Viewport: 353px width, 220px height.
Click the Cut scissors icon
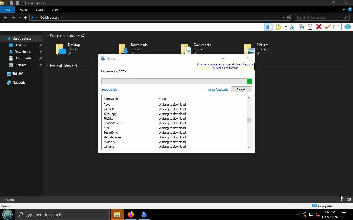tap(292, 27)
